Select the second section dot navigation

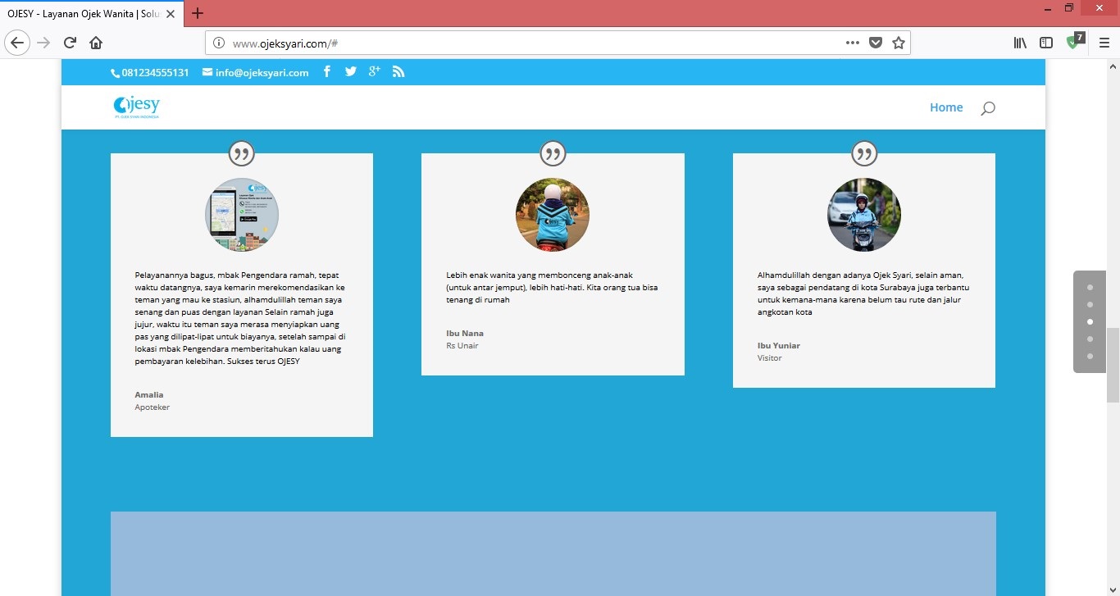(x=1090, y=305)
